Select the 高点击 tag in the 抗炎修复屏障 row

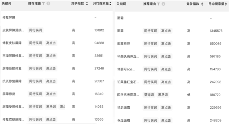coord(51,81)
